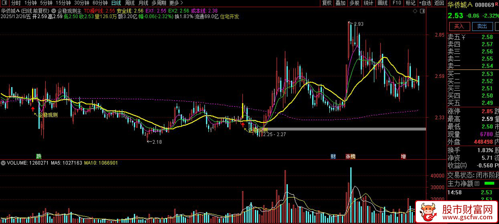Click the 交易状态 status row
Viewport: 499px width, 224px height.
[x=473, y=175]
